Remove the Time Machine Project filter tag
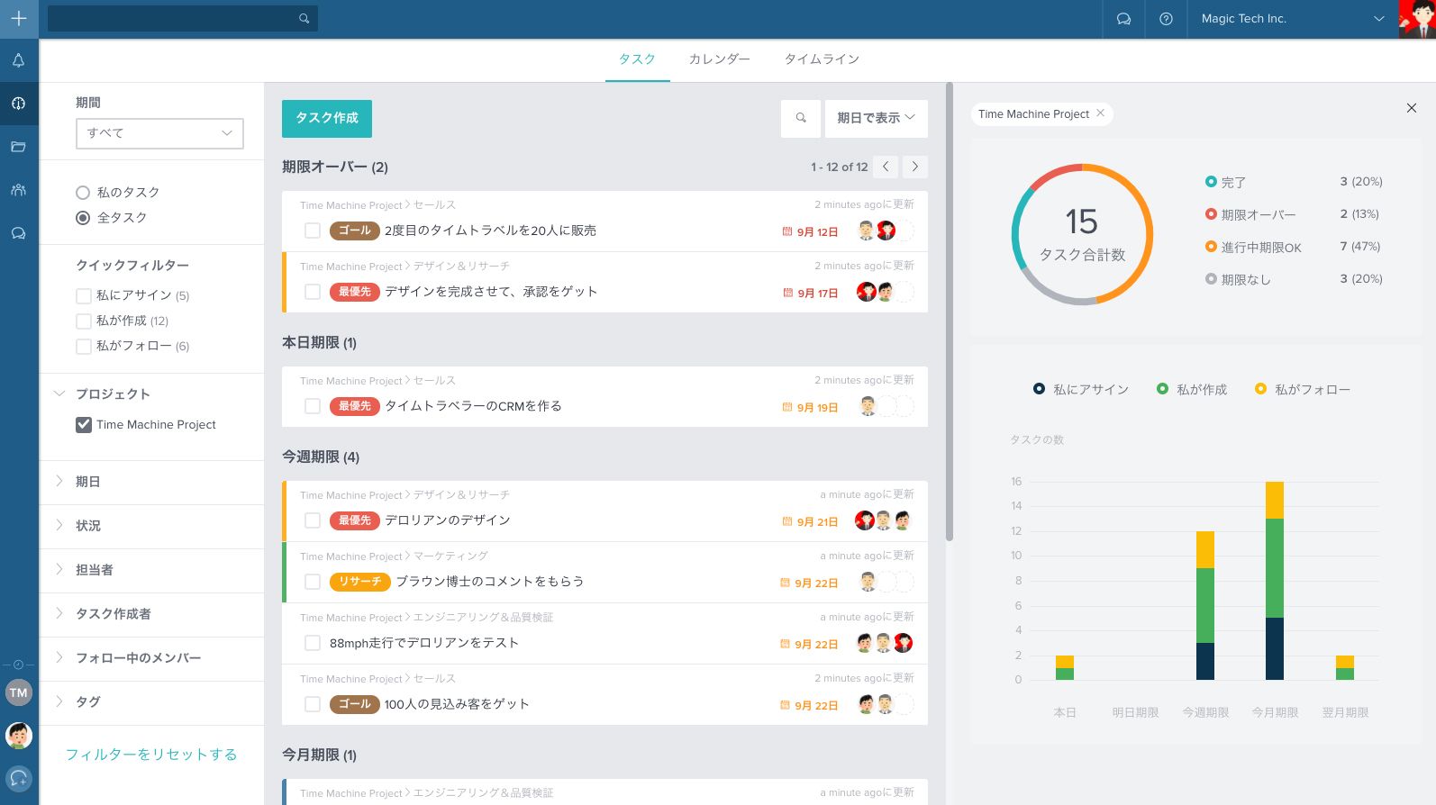The width and height of the screenshot is (1436, 805). tap(1101, 113)
